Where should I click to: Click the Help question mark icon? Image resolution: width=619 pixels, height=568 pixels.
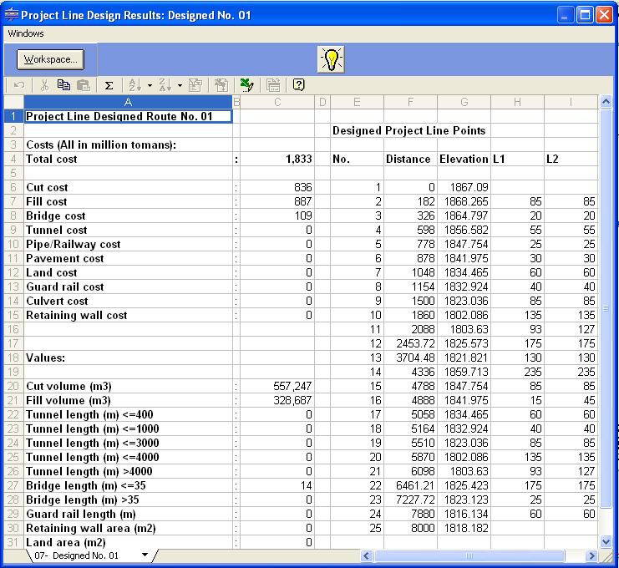click(299, 85)
